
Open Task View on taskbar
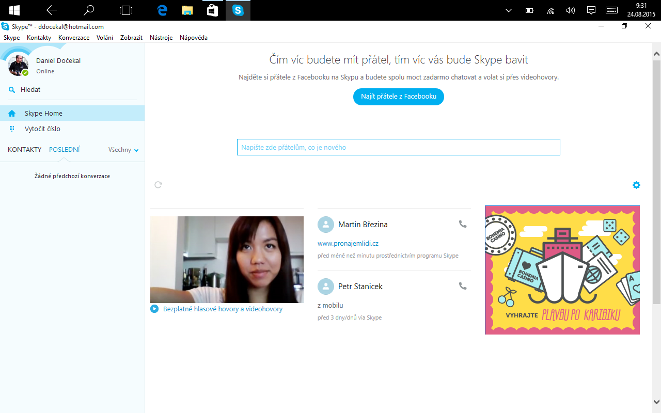pyautogui.click(x=125, y=10)
